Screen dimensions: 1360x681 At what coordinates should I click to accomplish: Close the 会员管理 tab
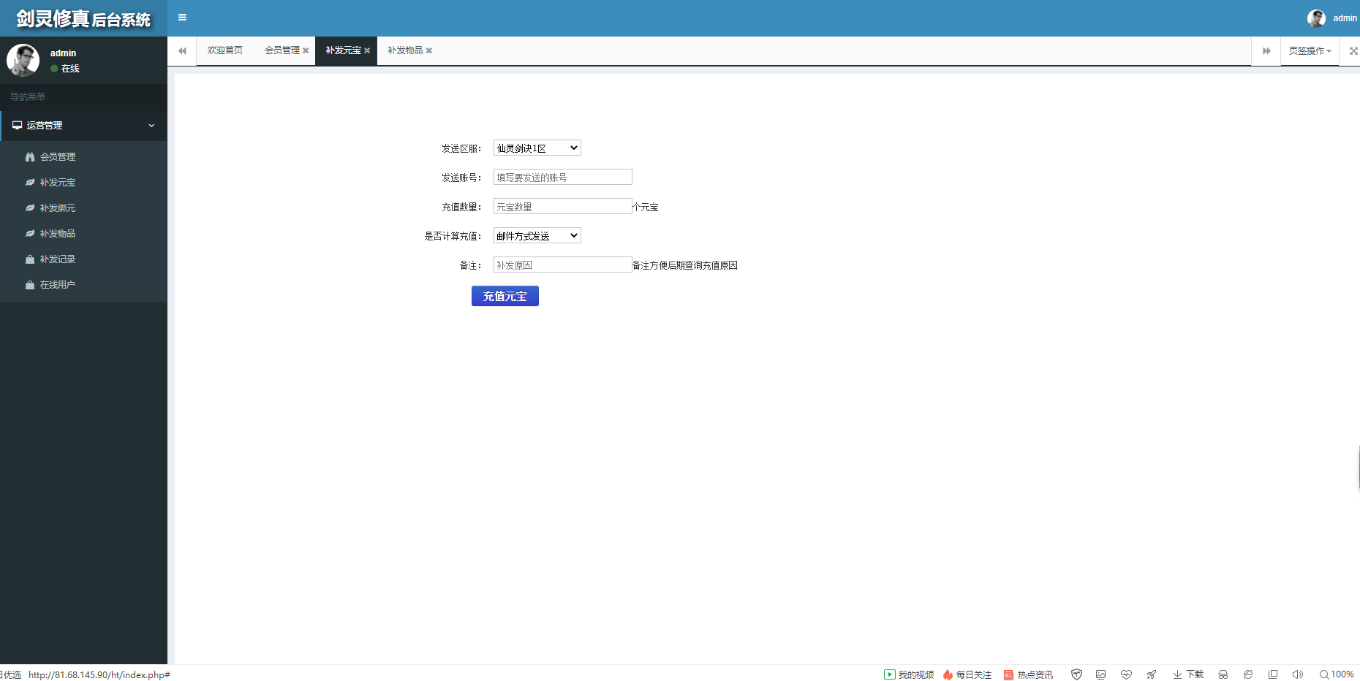(306, 50)
